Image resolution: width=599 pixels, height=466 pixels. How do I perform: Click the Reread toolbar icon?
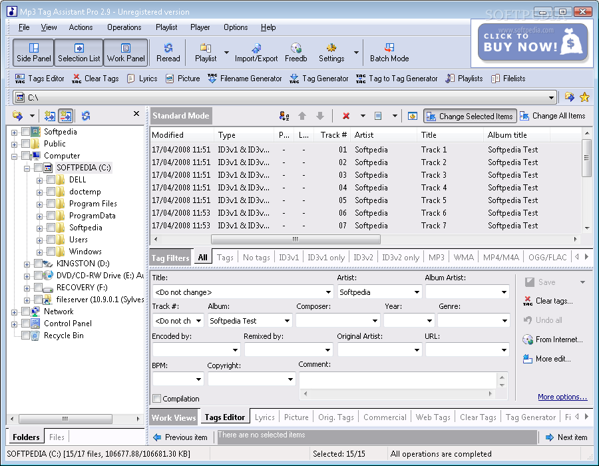pyautogui.click(x=168, y=53)
